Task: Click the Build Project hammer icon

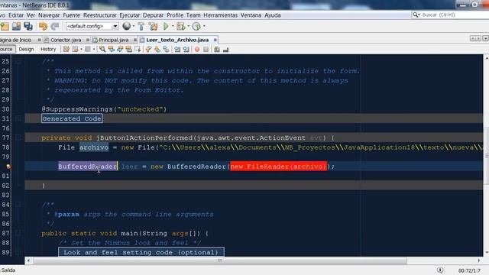Action: 141,27
